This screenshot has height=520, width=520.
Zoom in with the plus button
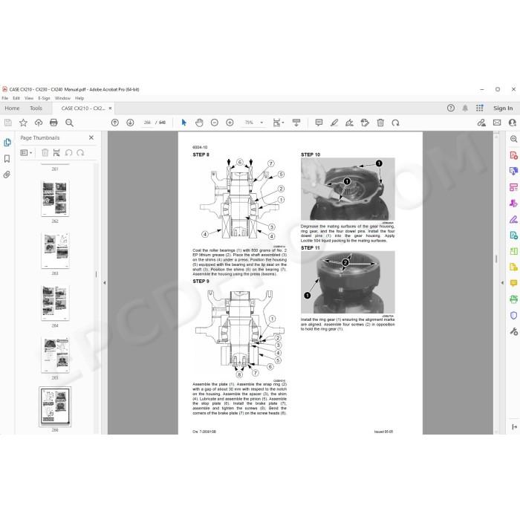230,123
